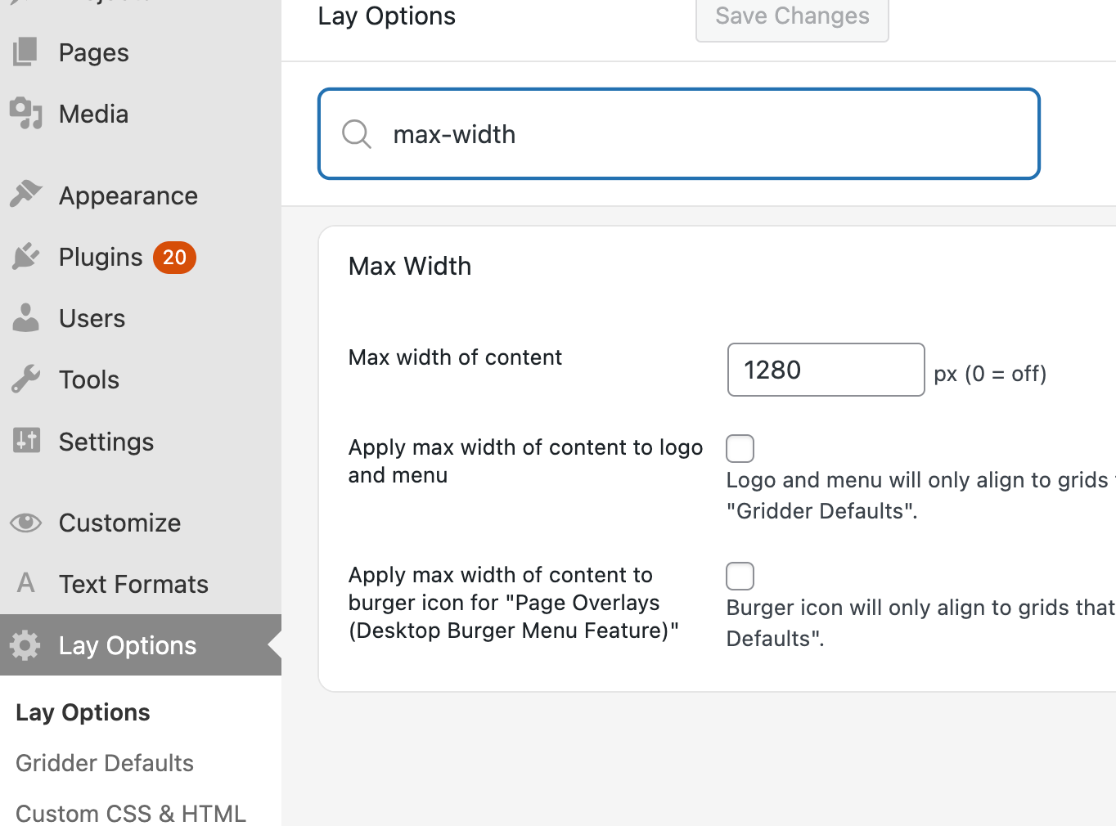Click the Settings sliders icon
The image size is (1116, 826).
tap(25, 441)
